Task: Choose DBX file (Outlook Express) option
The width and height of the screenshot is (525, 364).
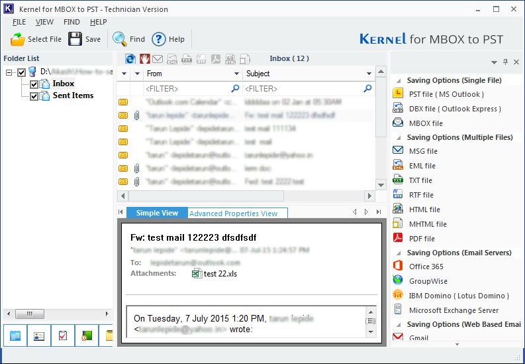Action: click(455, 109)
